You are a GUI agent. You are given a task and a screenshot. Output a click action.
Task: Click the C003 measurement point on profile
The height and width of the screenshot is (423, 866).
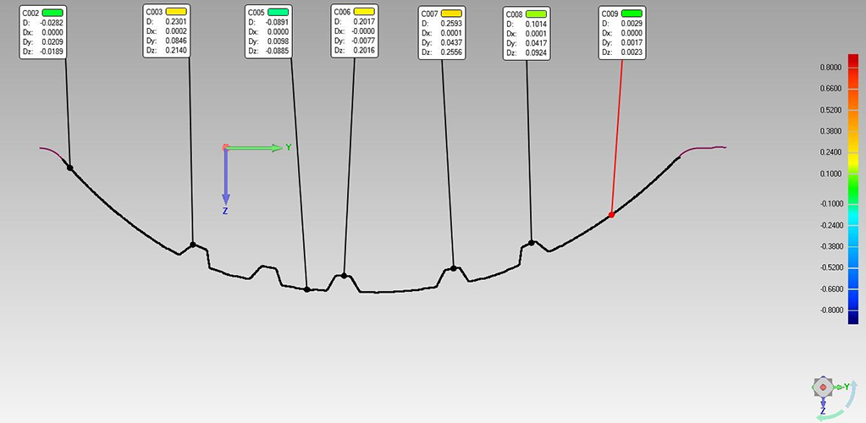[193, 244]
